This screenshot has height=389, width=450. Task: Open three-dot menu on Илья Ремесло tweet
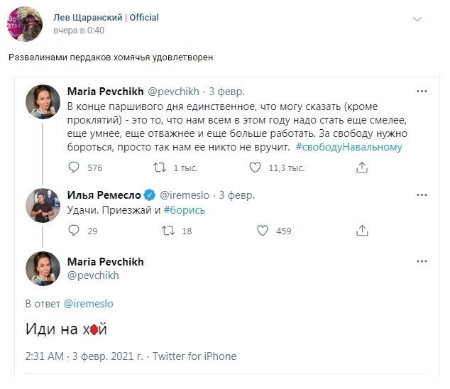pyautogui.click(x=422, y=195)
